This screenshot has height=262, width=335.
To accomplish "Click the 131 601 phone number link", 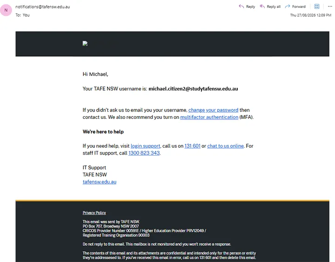I will click(x=192, y=146).
